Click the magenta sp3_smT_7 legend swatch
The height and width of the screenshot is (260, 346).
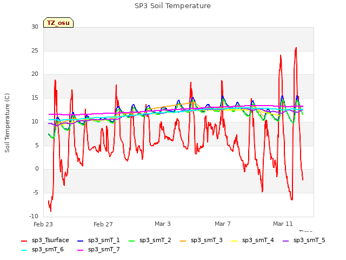[x=81, y=250]
